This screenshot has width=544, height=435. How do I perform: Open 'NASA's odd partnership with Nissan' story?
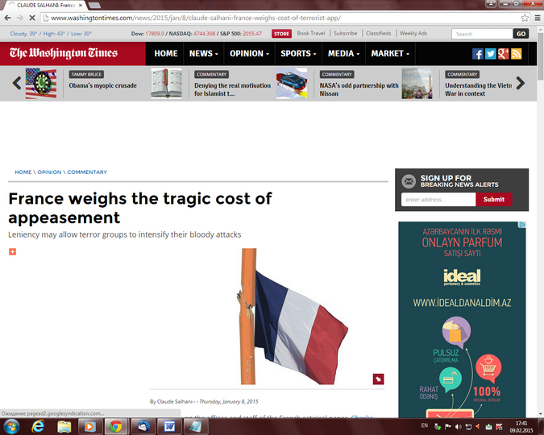359,89
